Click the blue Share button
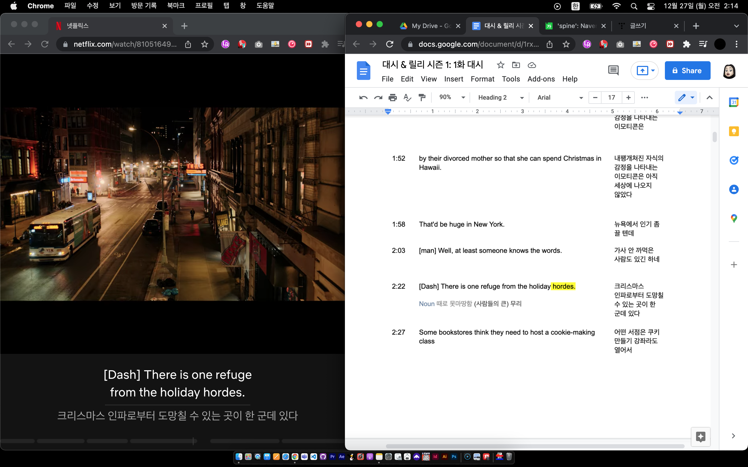This screenshot has height=467, width=748. pos(687,71)
